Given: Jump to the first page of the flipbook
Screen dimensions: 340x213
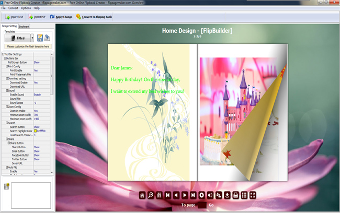Looking at the screenshot, I should tap(167, 195).
